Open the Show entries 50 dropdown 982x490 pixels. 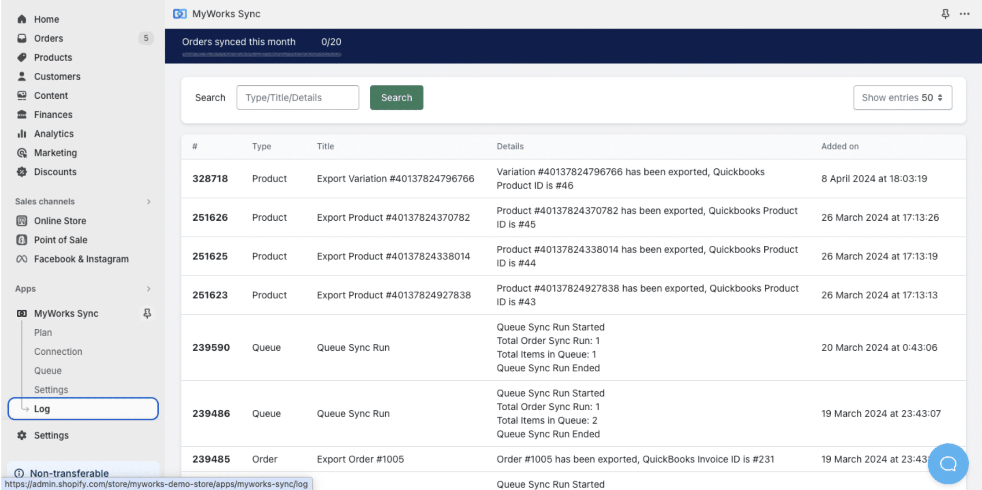[902, 97]
